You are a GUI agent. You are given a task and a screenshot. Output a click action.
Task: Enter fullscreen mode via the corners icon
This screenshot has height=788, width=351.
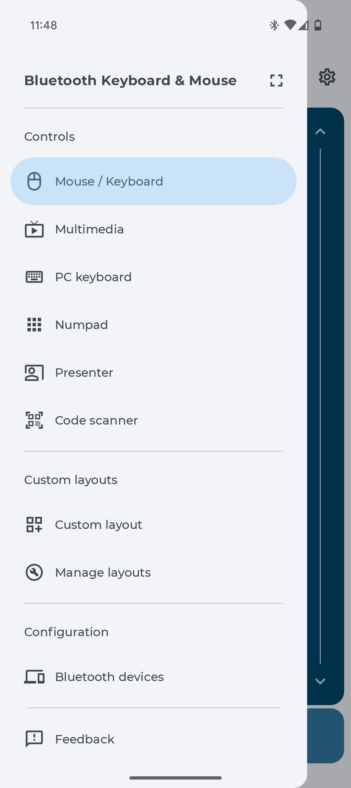(x=276, y=80)
